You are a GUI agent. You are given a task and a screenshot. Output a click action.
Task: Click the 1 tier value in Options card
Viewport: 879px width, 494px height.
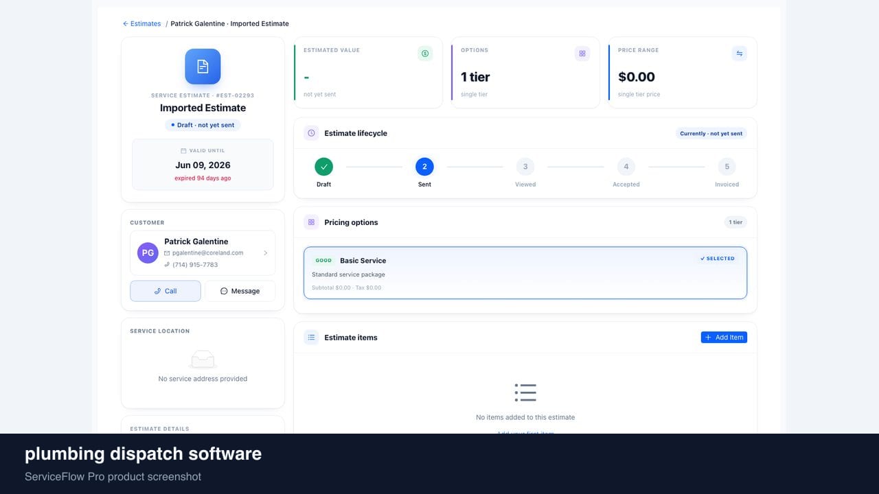(x=475, y=77)
